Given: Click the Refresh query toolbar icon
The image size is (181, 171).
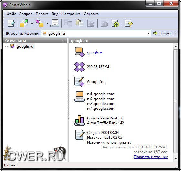Looking at the screenshot, I should (x=116, y=23).
